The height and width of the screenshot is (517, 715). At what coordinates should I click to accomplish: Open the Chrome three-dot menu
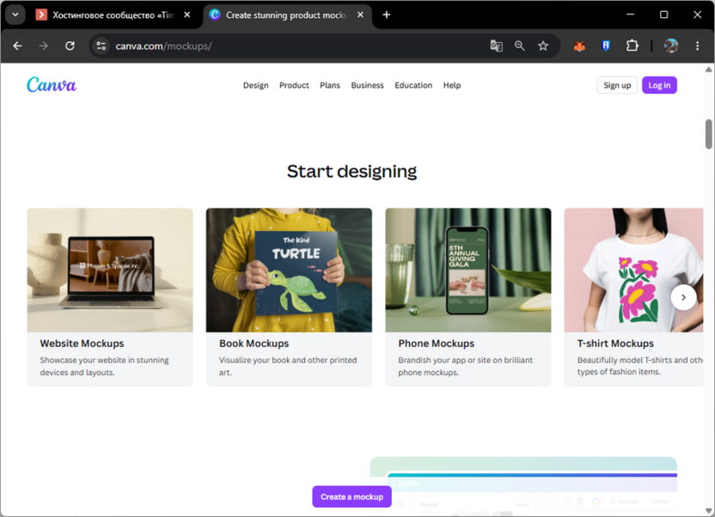coord(697,46)
